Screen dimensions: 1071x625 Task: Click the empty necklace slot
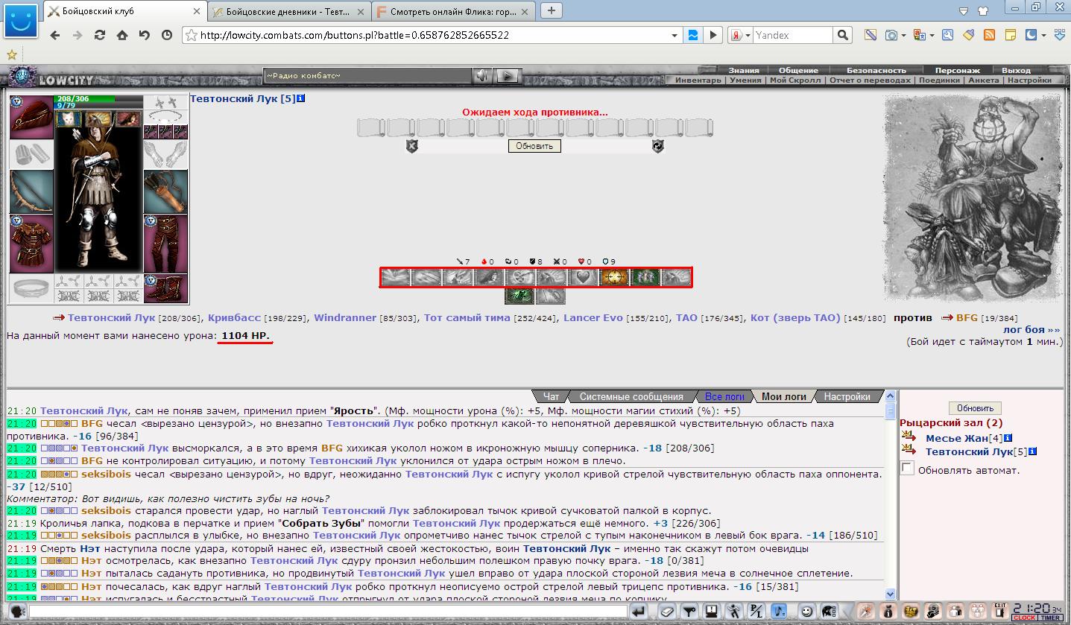(x=165, y=116)
